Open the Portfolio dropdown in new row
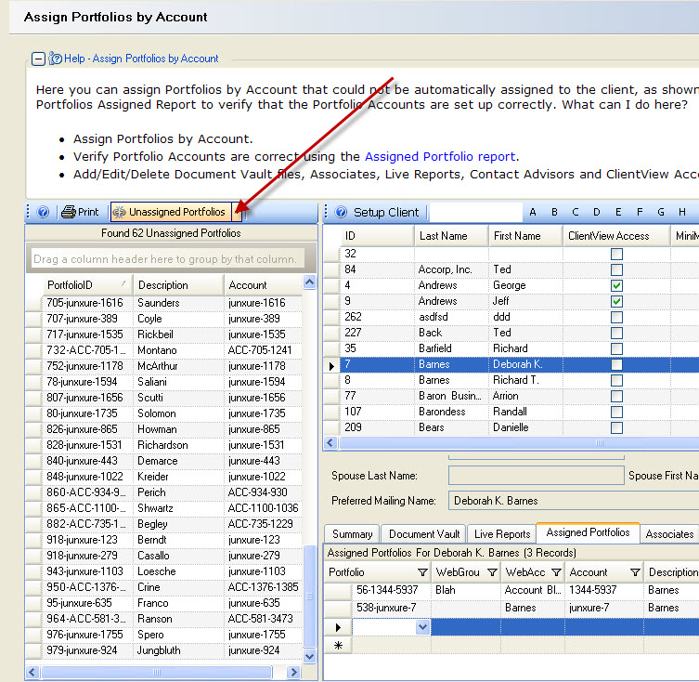699x682 pixels. 423,627
